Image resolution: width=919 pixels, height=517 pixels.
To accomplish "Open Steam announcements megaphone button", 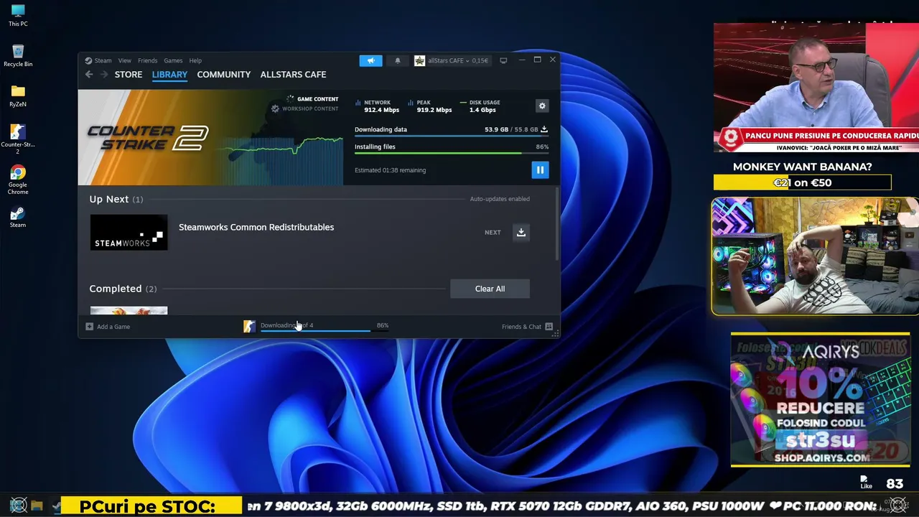I will [370, 60].
